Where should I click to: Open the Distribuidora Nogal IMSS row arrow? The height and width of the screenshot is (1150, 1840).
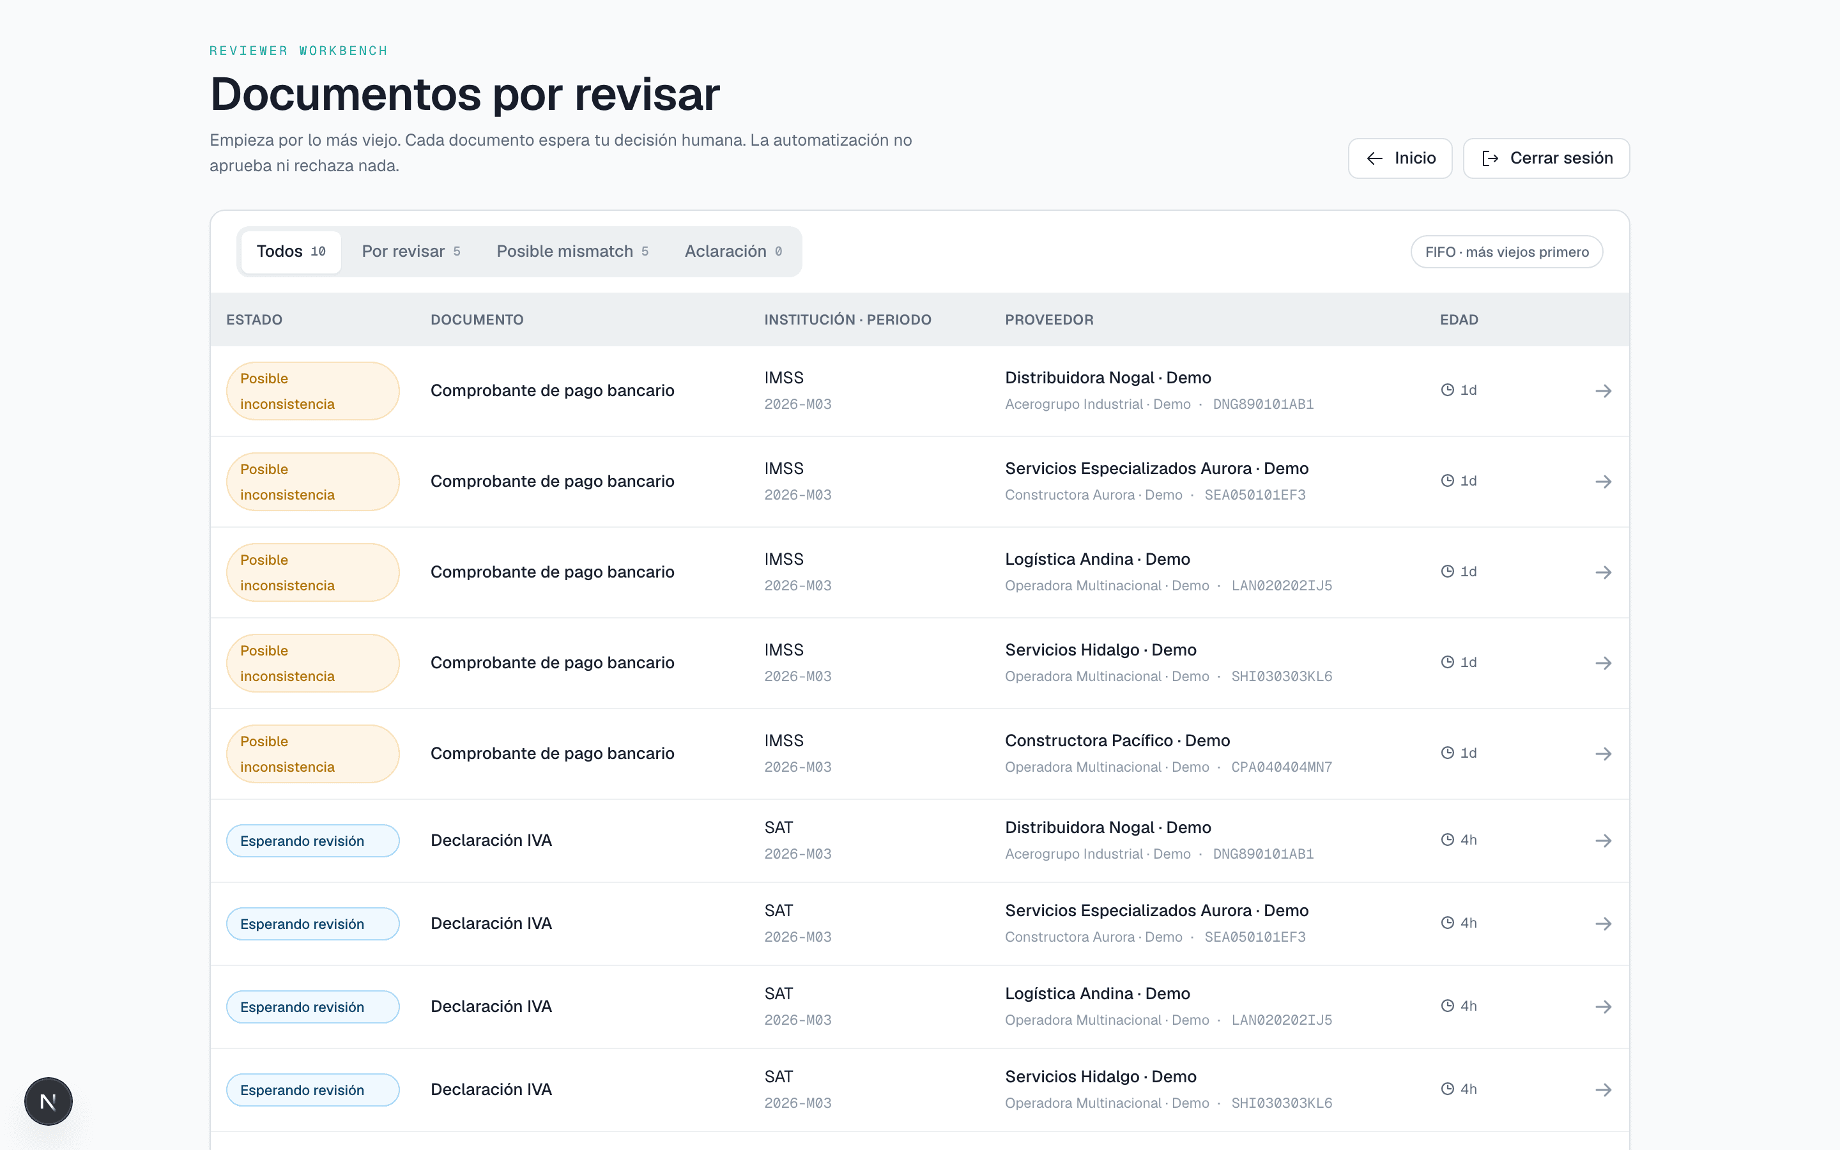tap(1603, 391)
